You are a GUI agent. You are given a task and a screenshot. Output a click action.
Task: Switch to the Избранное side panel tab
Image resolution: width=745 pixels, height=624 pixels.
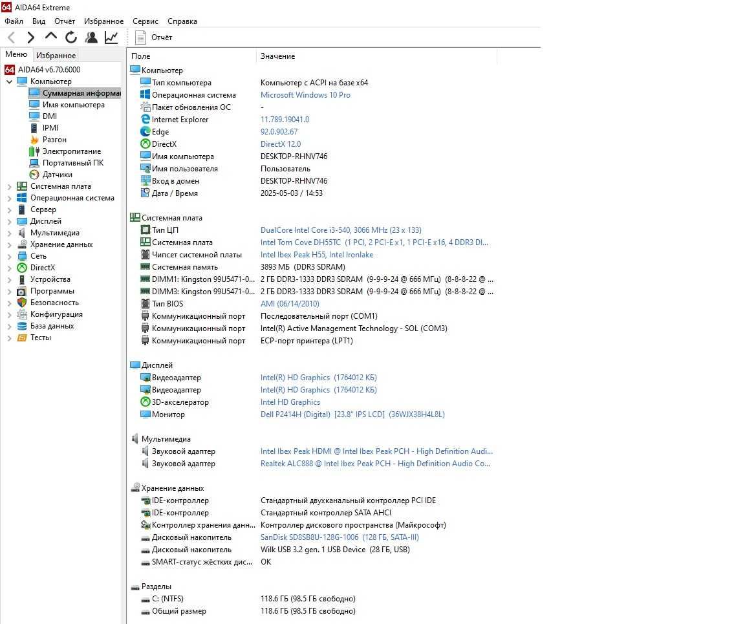[56, 55]
